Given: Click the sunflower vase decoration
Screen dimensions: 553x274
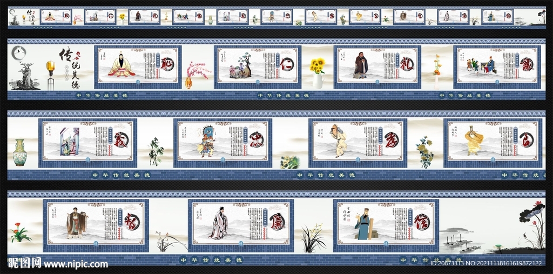Looking at the screenshot, I should coord(317,72).
